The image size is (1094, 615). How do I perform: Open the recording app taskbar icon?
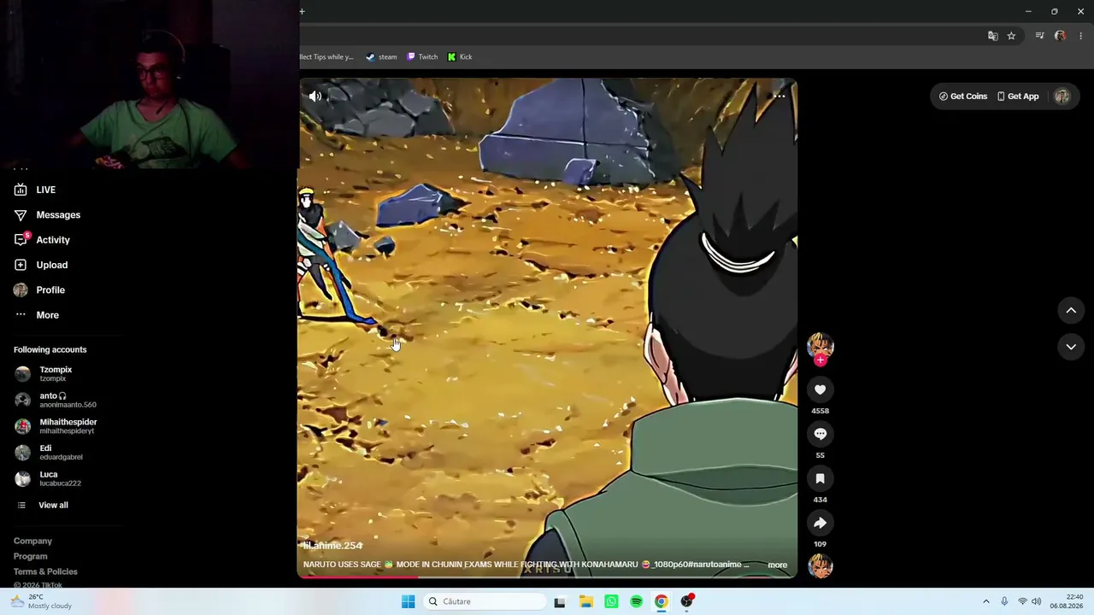[686, 601]
